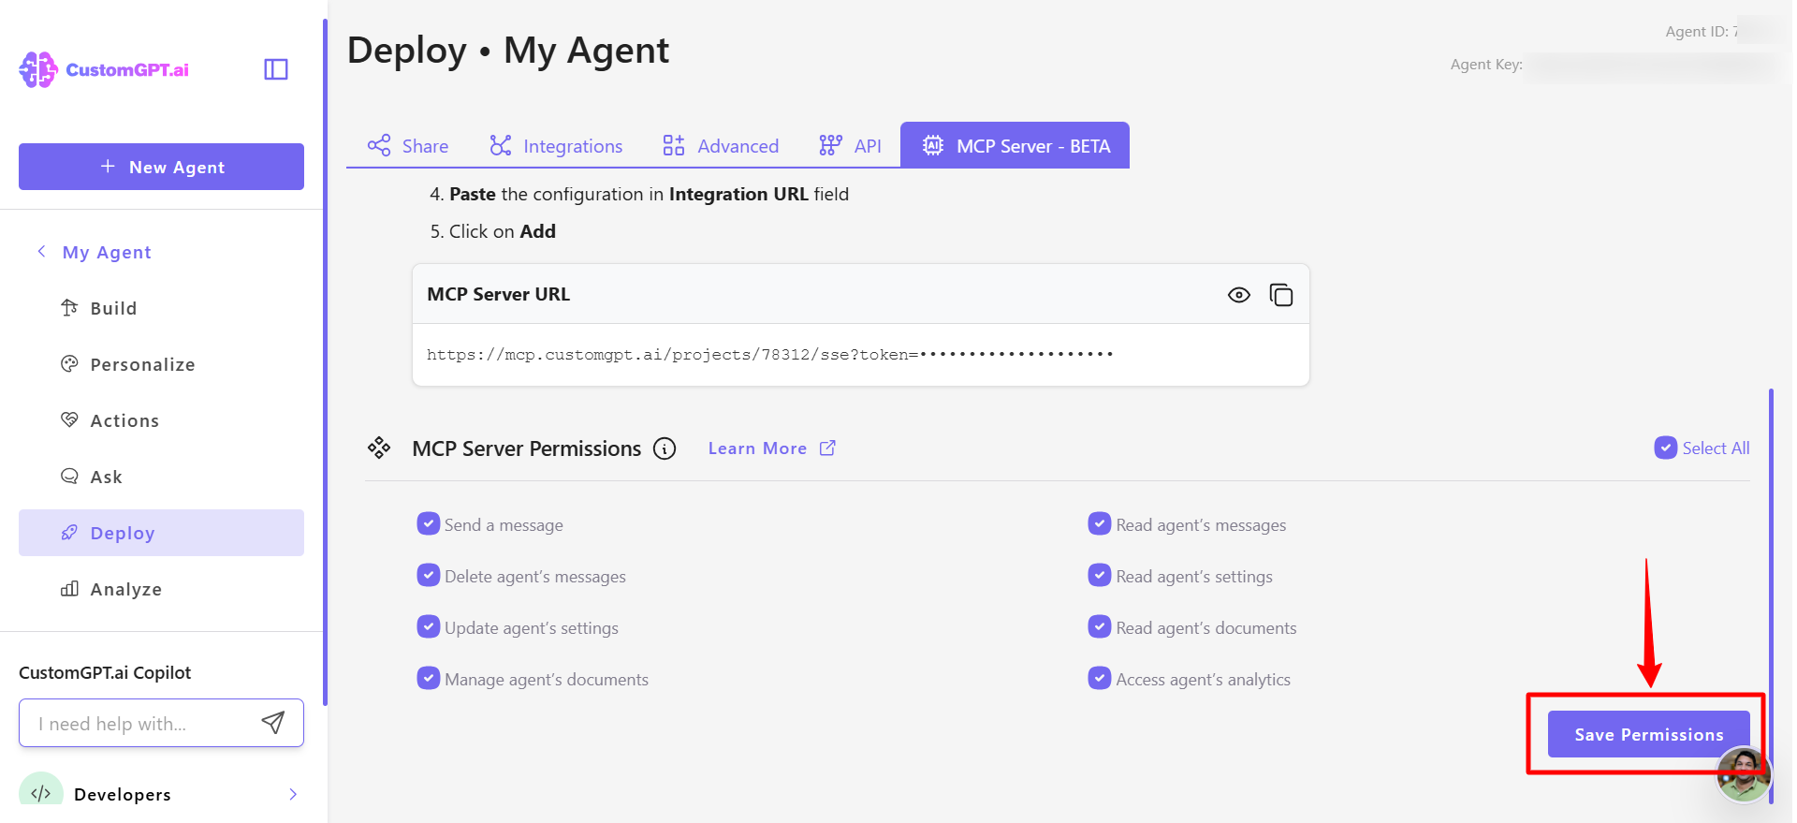Click the Personalize palette icon
The image size is (1797, 823).
pyautogui.click(x=69, y=363)
